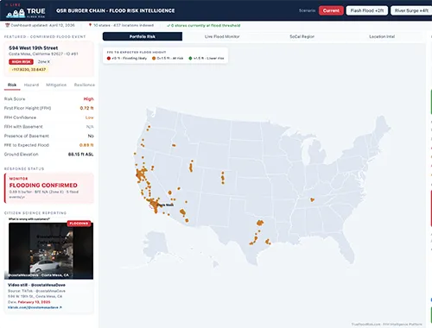This screenshot has width=432, height=328.
Task: Select the Mitigation sub-tab
Action: (x=56, y=85)
